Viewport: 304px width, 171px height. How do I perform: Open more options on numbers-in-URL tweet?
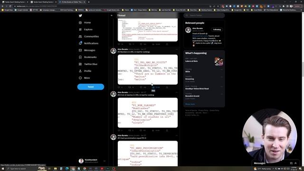(176, 49)
